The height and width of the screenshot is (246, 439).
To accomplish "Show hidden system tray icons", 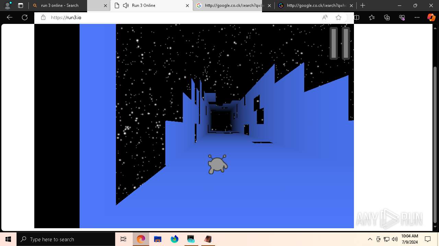I will click(370, 239).
